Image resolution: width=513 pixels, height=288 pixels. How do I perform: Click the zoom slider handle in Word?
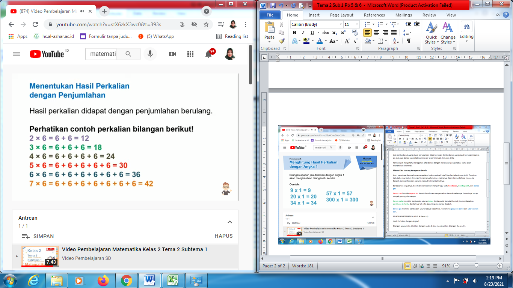(476, 266)
